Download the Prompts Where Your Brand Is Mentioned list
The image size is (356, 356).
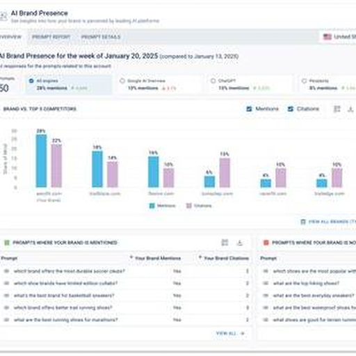pyautogui.click(x=240, y=243)
